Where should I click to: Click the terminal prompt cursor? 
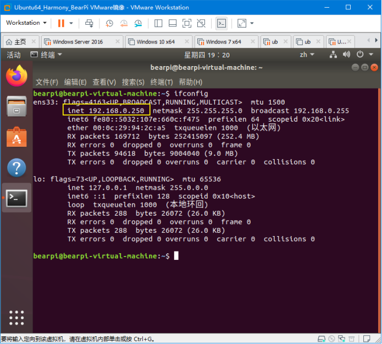[176, 256]
